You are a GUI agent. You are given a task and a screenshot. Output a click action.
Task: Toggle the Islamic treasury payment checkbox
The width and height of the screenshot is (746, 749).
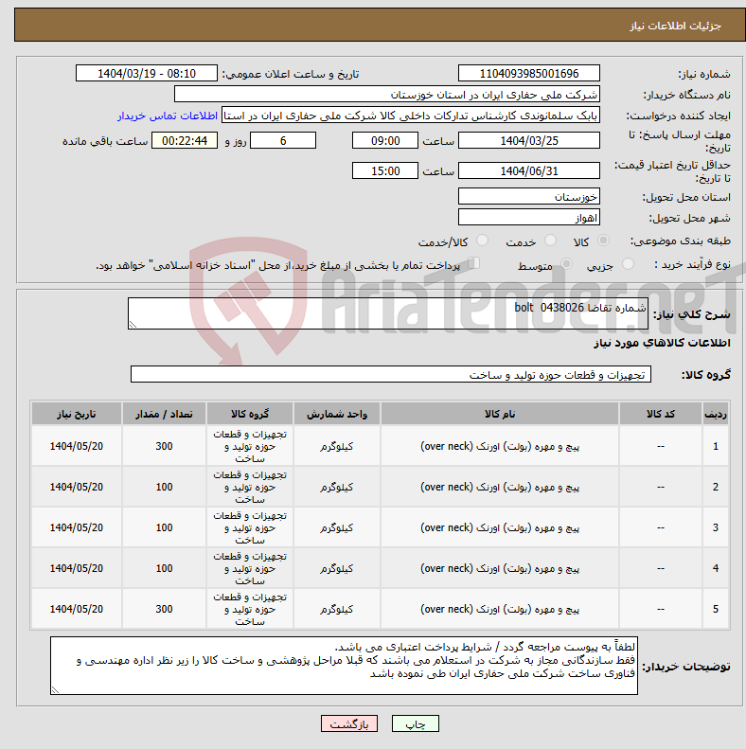click(473, 263)
